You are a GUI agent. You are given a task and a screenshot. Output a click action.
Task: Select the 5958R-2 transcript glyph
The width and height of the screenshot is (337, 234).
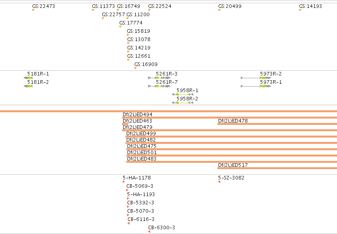183,103
